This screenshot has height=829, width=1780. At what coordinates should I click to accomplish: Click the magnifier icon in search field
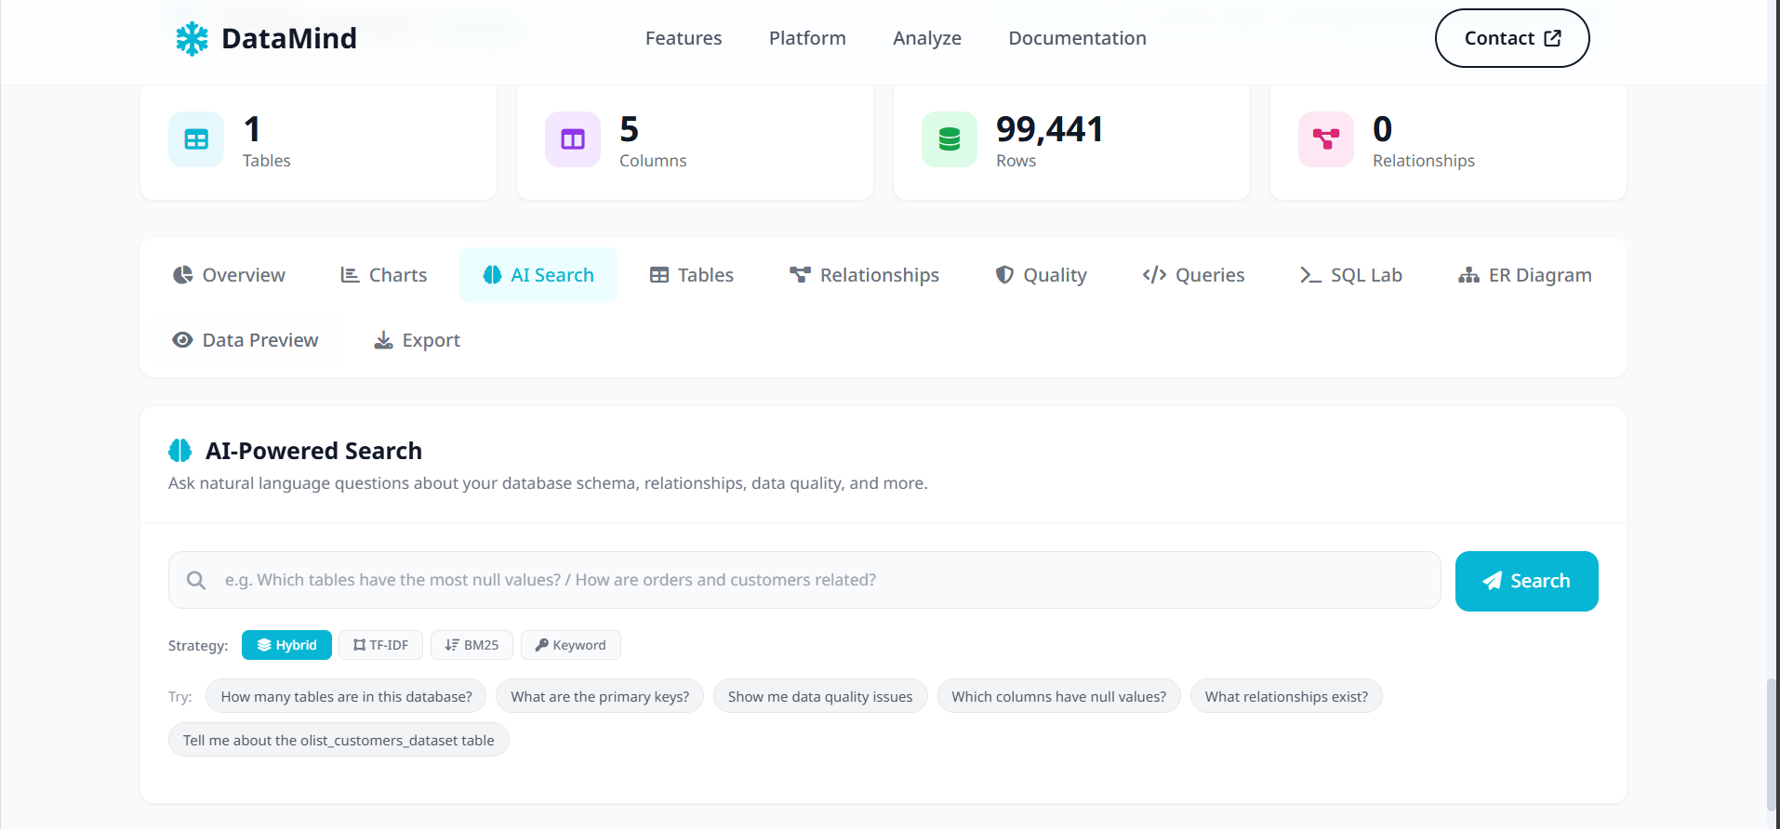(x=196, y=580)
